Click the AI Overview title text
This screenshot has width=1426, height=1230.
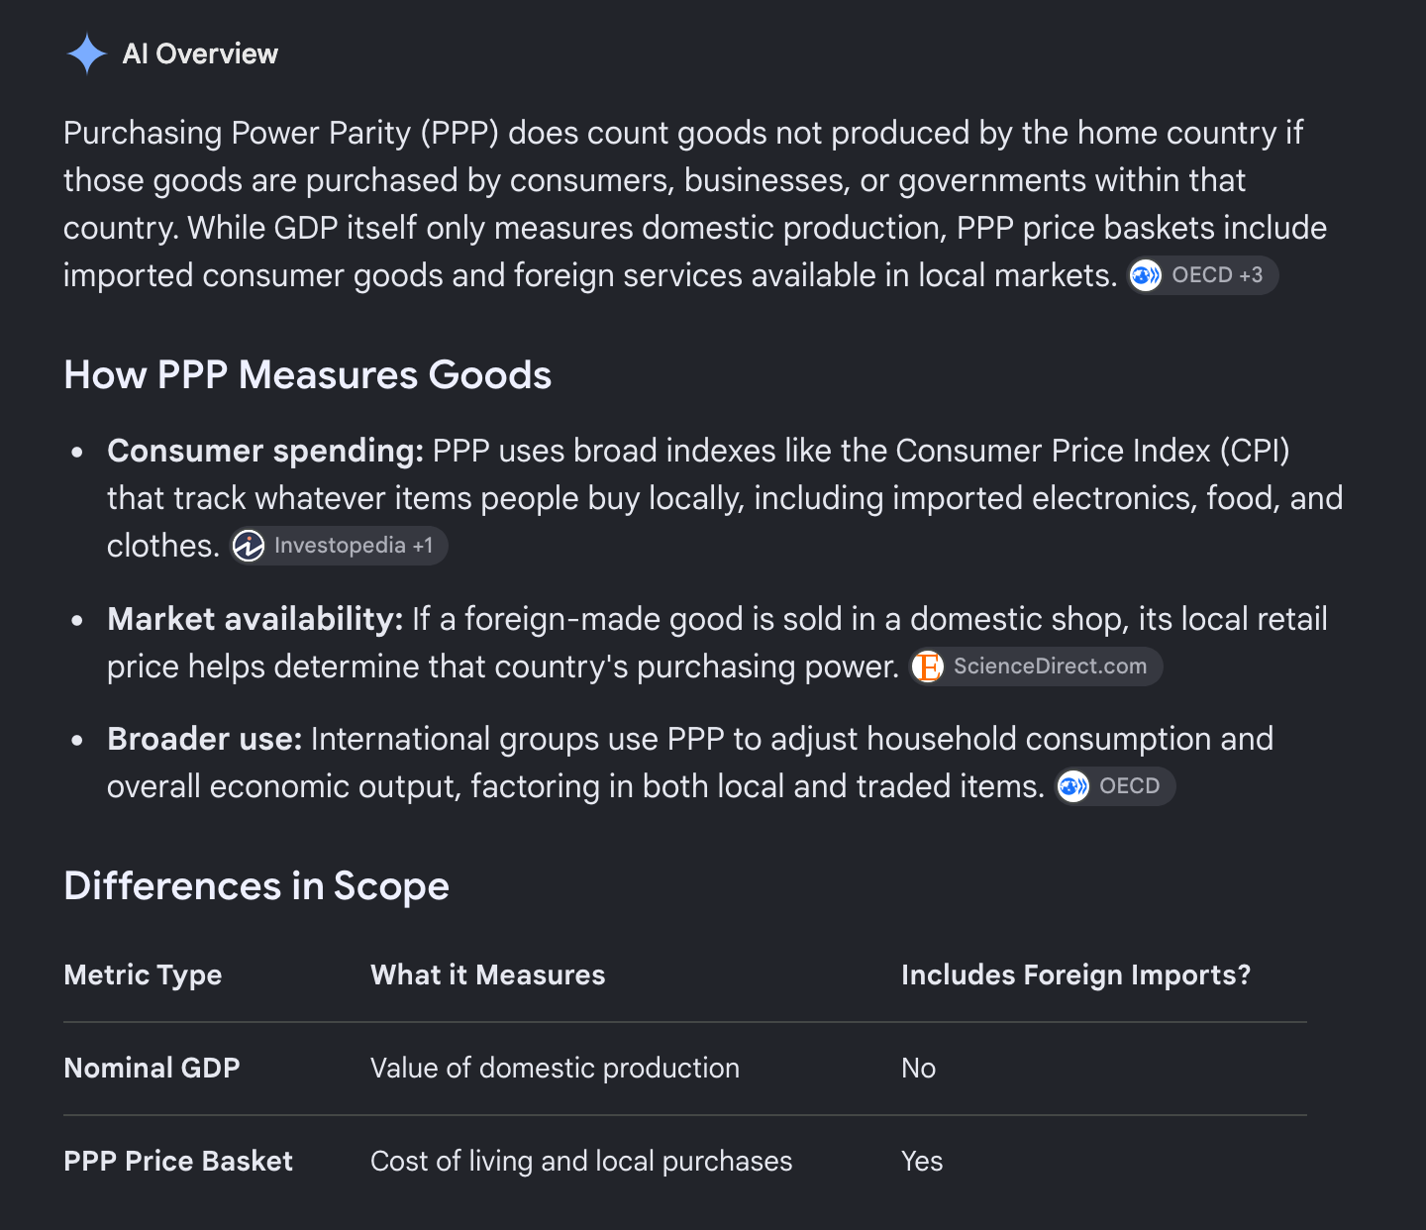click(200, 53)
